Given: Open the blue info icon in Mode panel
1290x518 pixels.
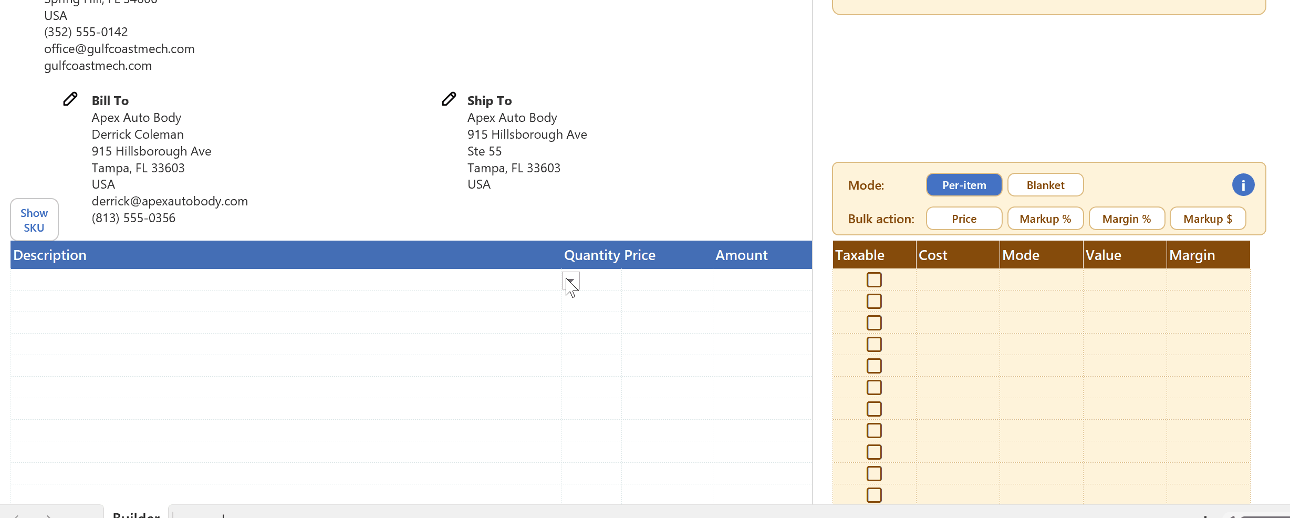Looking at the screenshot, I should (1243, 185).
